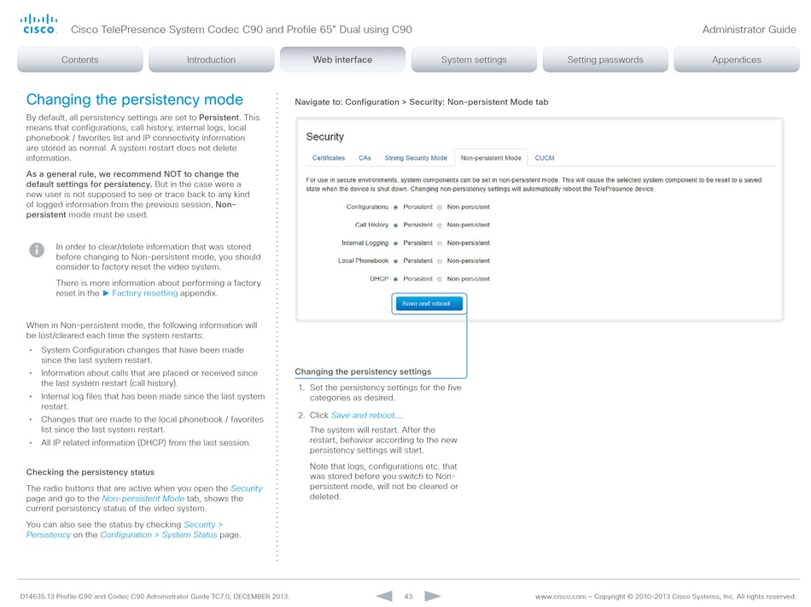
Task: Set DHCP to Persistent
Action: (395, 279)
